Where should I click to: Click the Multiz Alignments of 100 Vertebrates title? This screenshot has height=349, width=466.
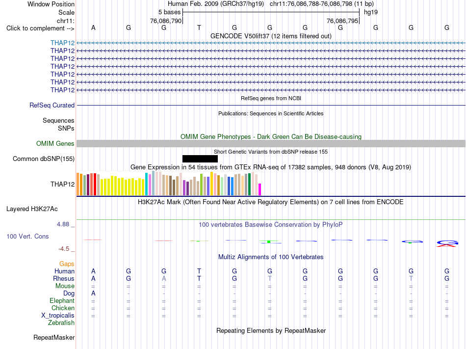271,257
